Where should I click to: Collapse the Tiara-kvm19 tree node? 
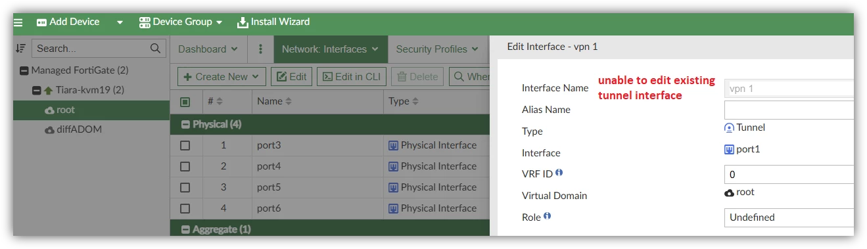(x=37, y=90)
